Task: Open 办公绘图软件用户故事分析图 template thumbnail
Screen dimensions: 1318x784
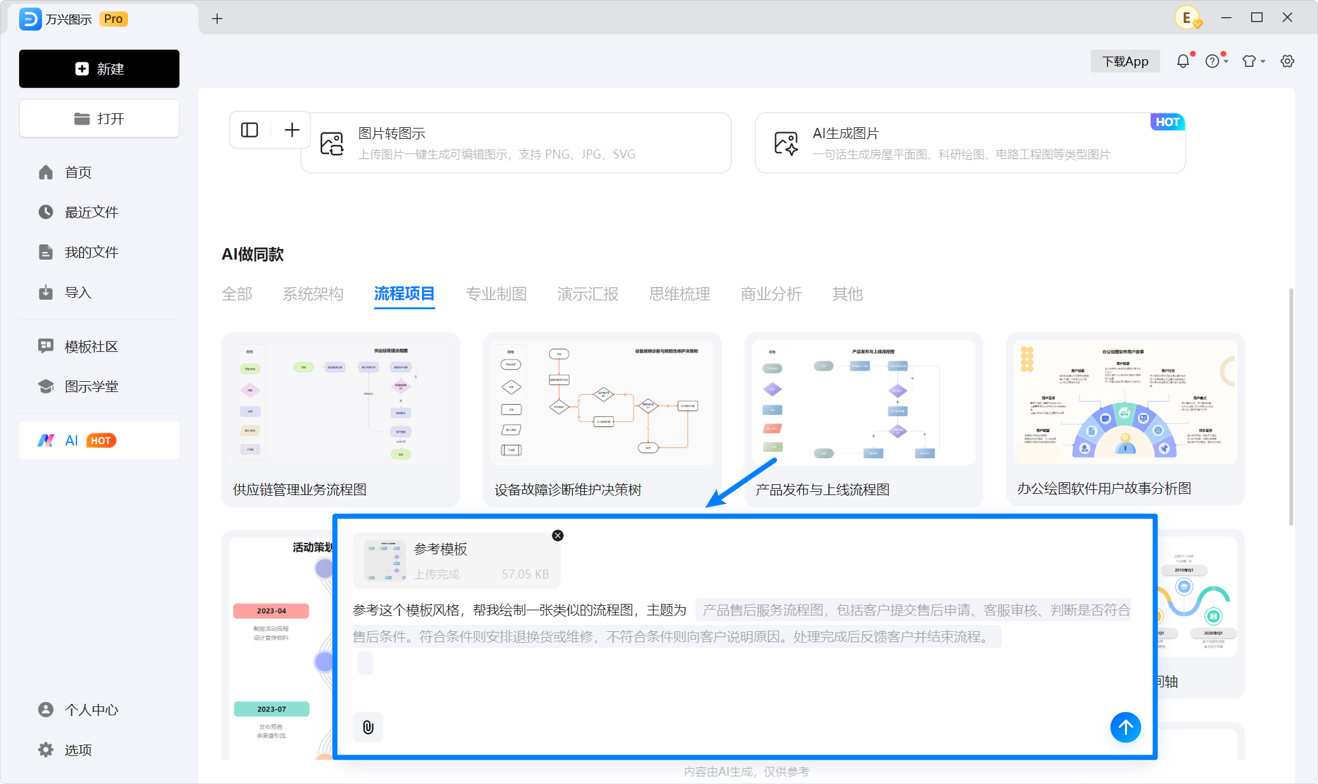Action: point(1125,402)
